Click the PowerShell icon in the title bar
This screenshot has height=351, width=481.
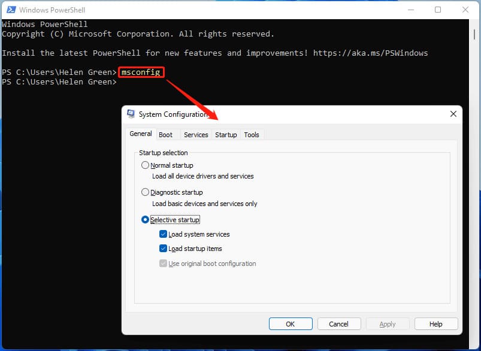pyautogui.click(x=10, y=10)
